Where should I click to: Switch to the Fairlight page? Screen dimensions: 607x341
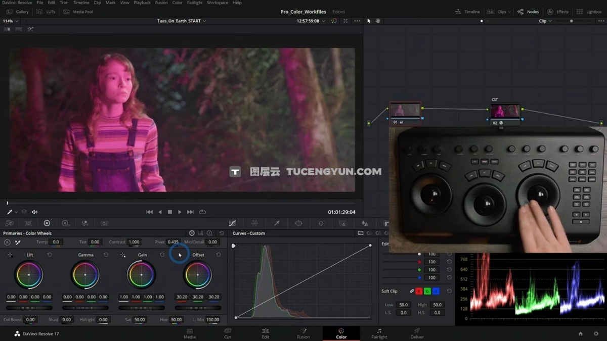click(x=379, y=333)
